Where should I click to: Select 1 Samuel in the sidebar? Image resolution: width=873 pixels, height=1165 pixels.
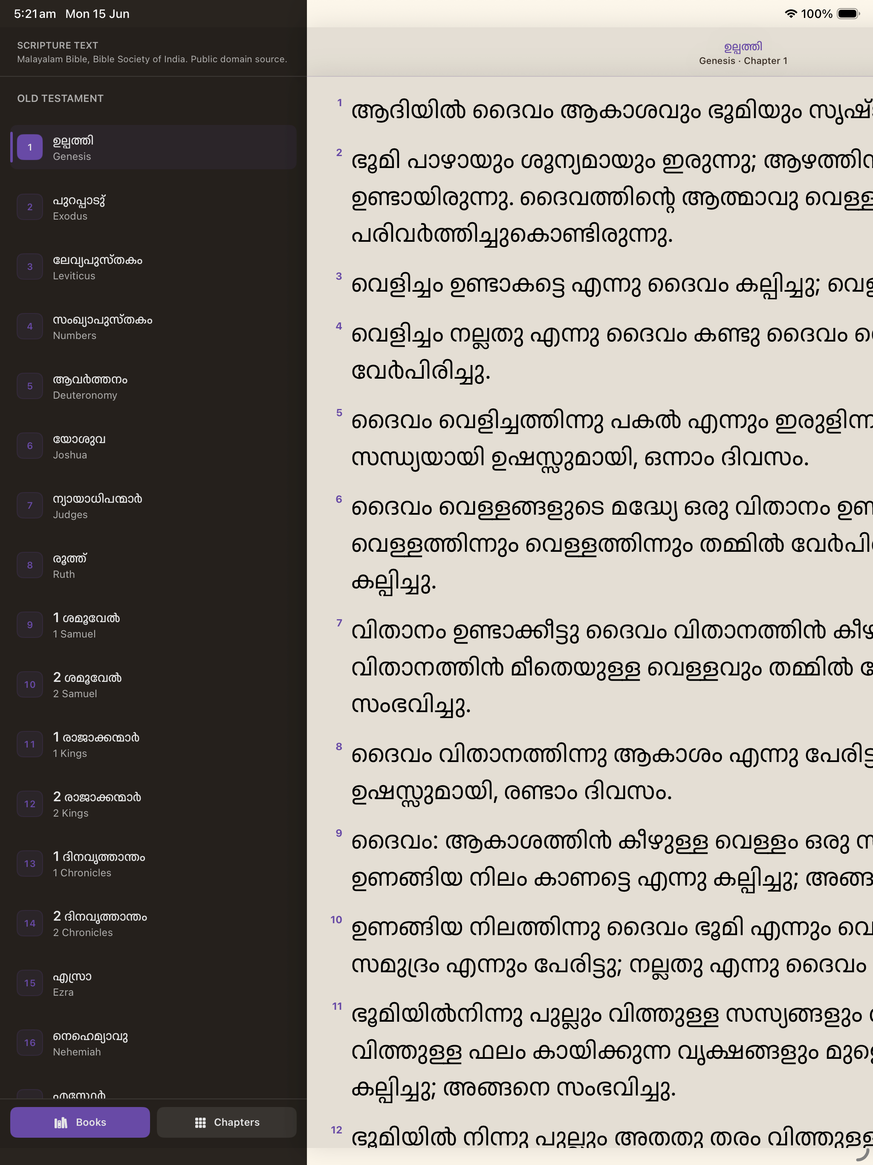(x=153, y=625)
